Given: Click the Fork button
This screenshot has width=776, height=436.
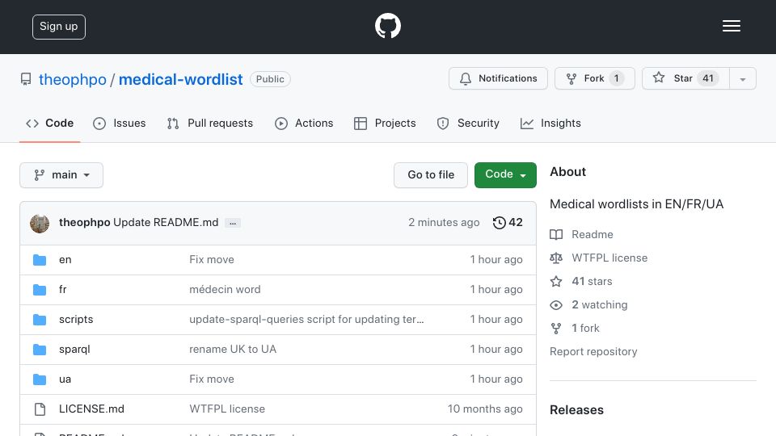Looking at the screenshot, I should click(595, 78).
